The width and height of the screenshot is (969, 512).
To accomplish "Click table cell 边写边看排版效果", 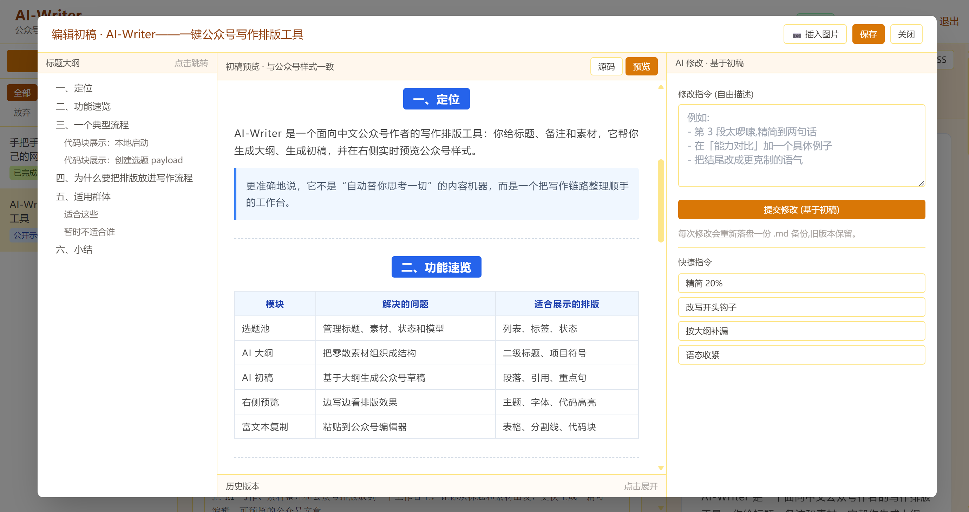I will pyautogui.click(x=405, y=402).
